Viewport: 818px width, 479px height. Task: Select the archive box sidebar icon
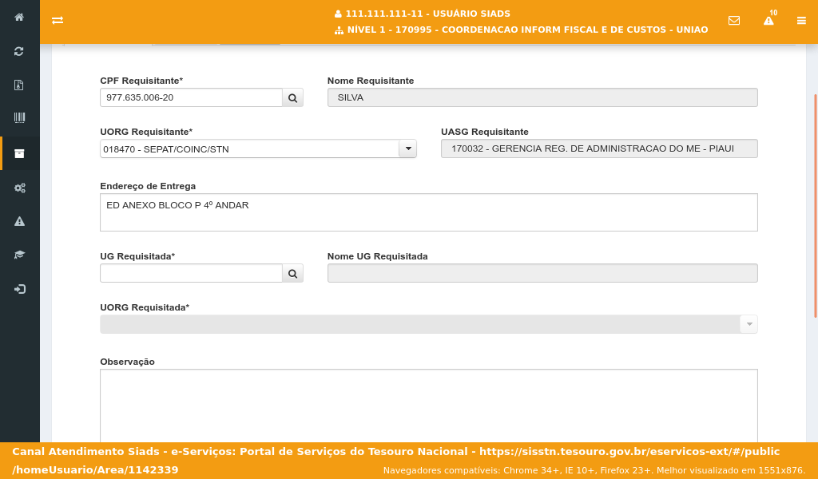pyautogui.click(x=19, y=153)
